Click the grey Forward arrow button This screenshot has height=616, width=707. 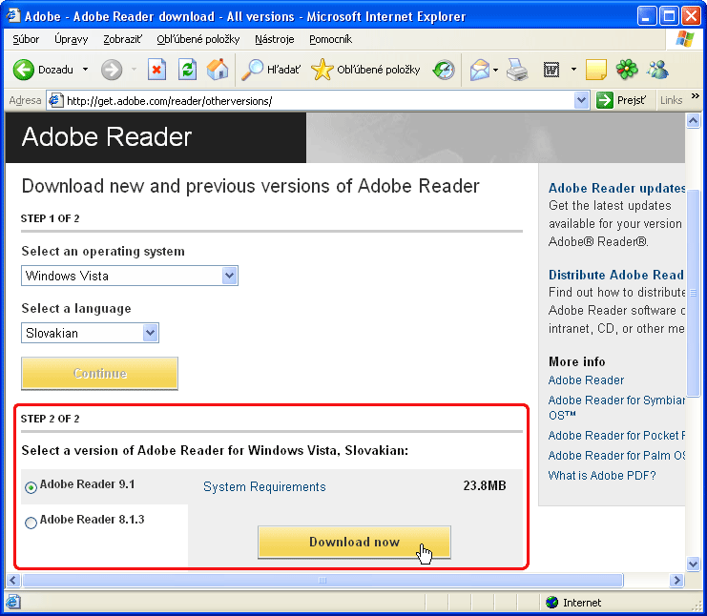(112, 70)
